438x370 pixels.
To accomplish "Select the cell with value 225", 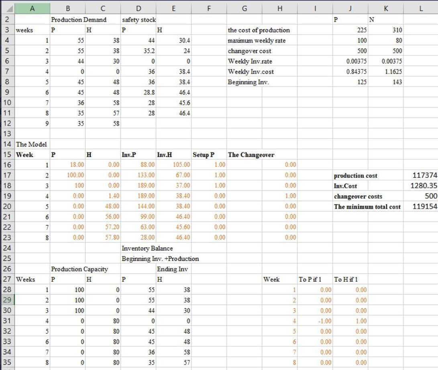I will point(350,30).
